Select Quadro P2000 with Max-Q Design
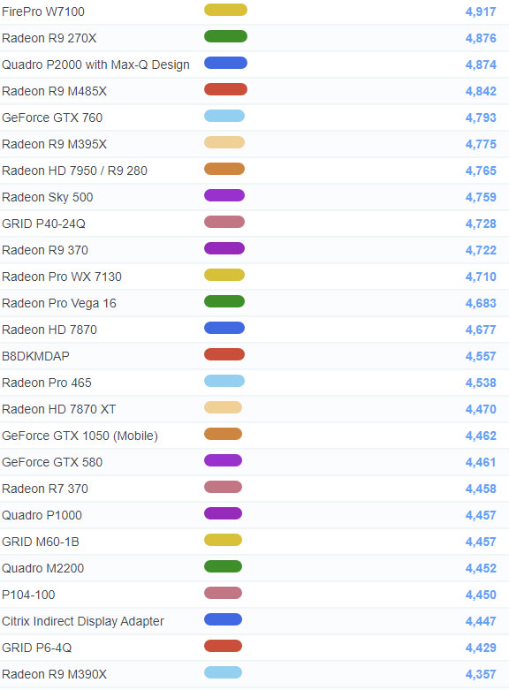The height and width of the screenshot is (690, 509). click(x=95, y=64)
